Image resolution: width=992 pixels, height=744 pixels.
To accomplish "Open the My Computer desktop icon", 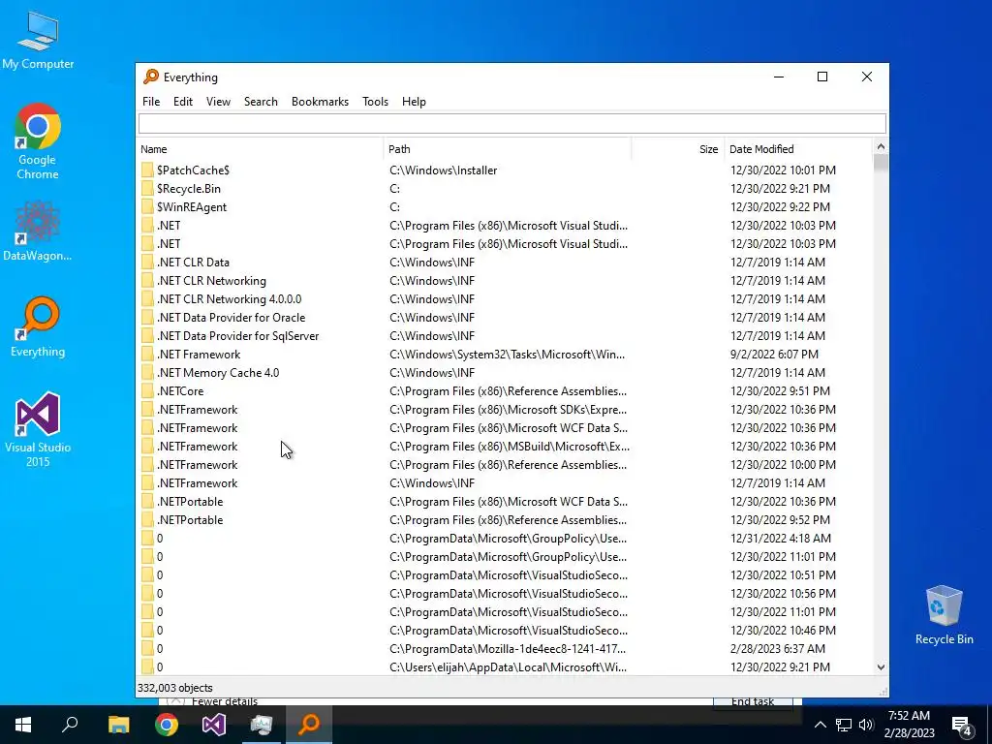I will click(38, 40).
